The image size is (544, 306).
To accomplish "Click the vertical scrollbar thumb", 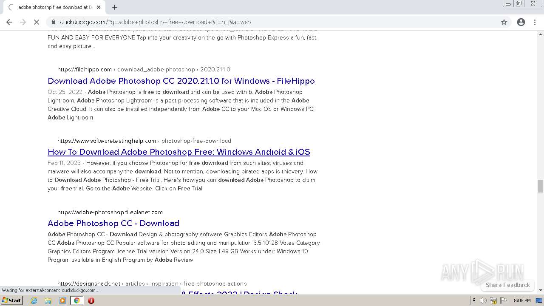I will [541, 186].
